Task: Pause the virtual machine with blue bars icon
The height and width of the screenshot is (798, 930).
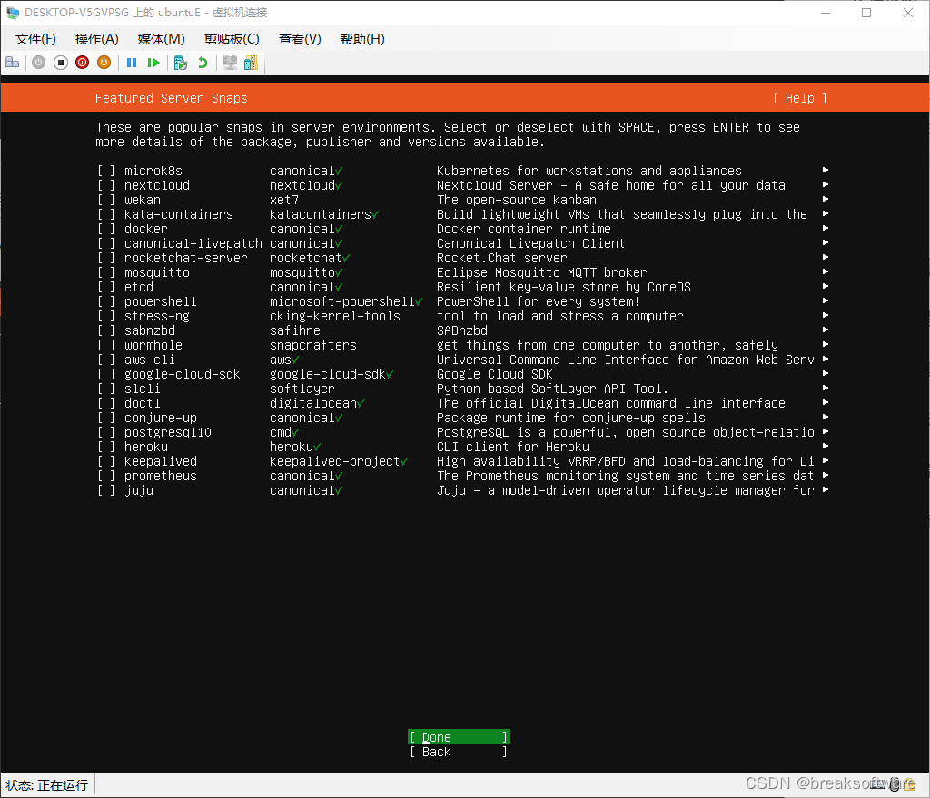Action: coord(132,63)
